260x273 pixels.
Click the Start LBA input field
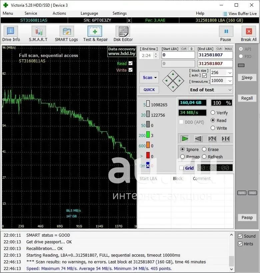178,55
